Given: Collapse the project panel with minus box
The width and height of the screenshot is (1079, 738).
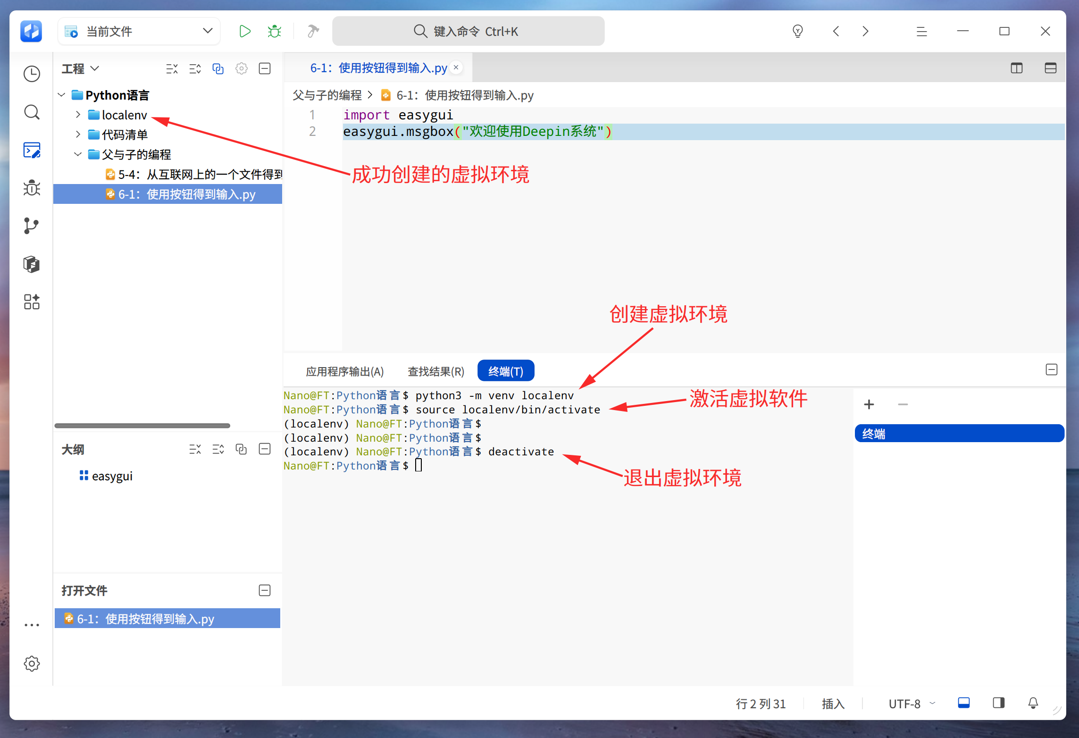Looking at the screenshot, I should click(x=265, y=68).
